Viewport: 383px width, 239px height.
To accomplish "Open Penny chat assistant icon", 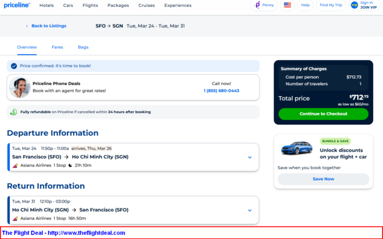I will (x=258, y=5).
